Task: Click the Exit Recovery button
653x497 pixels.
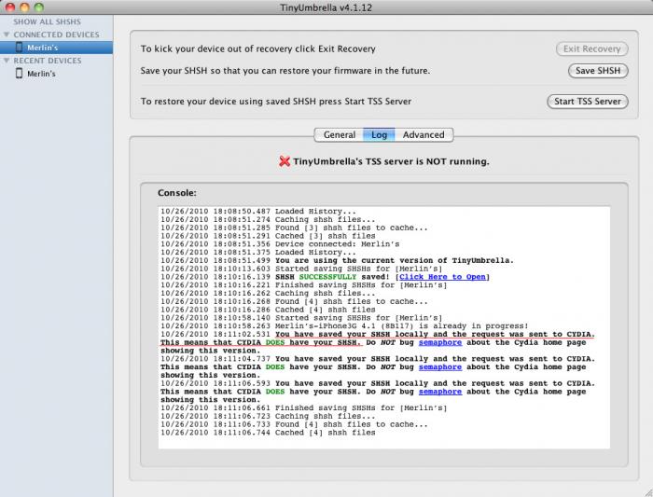Action: 592,48
